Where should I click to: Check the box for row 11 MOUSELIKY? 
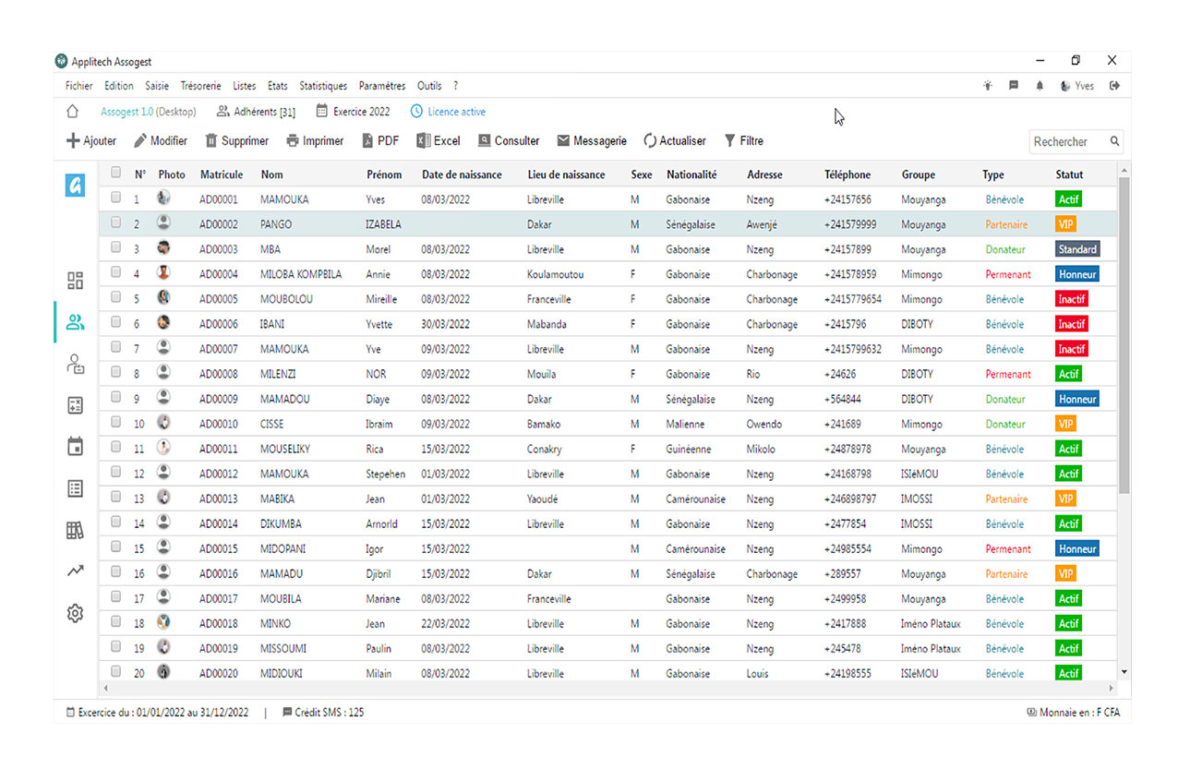(x=116, y=446)
